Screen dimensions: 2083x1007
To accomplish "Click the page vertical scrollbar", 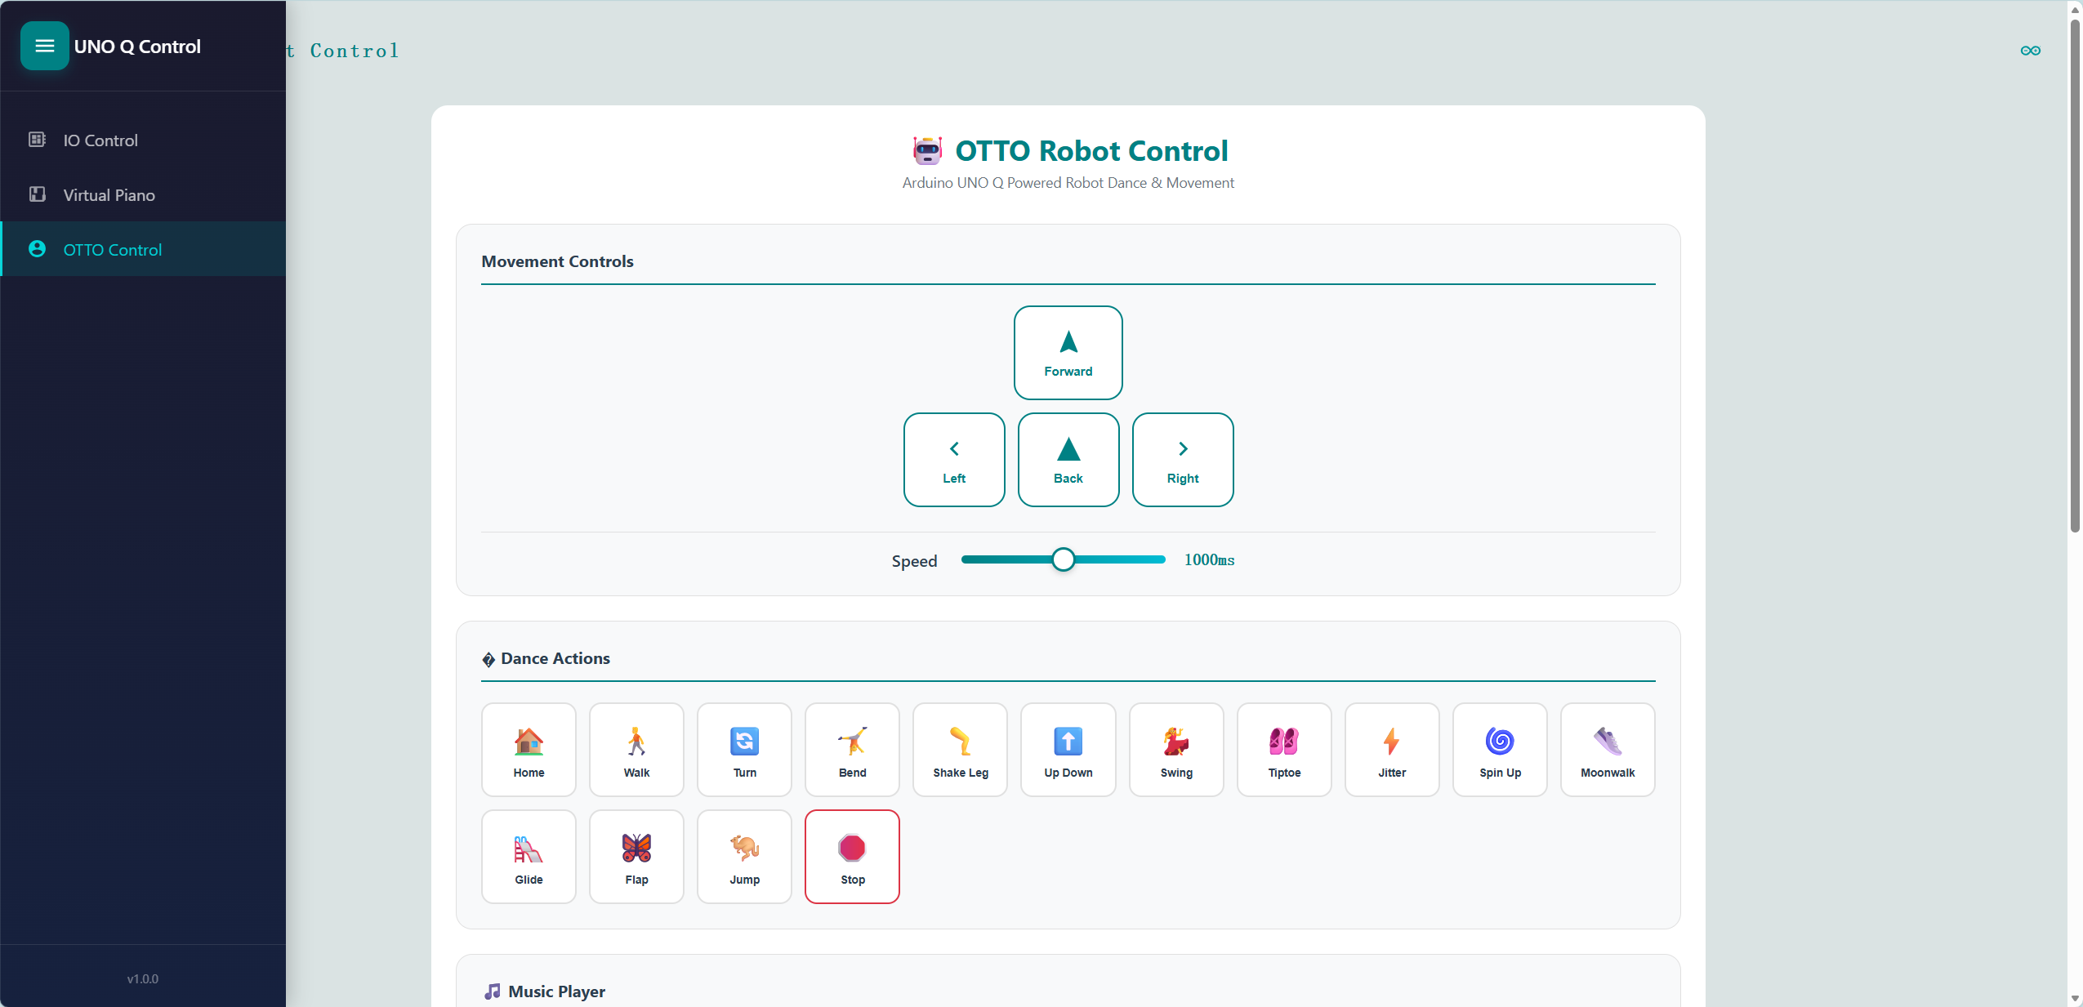I will [x=2075, y=278].
